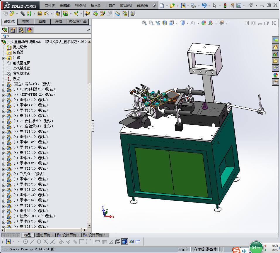The height and width of the screenshot is (253, 280).
Task: Open the Edit Appearance colored ball icon
Action: tap(203, 23)
